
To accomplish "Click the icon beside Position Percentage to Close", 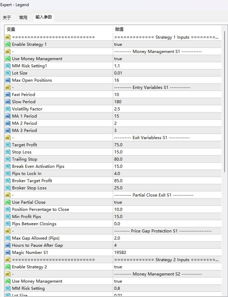I will point(8,210).
